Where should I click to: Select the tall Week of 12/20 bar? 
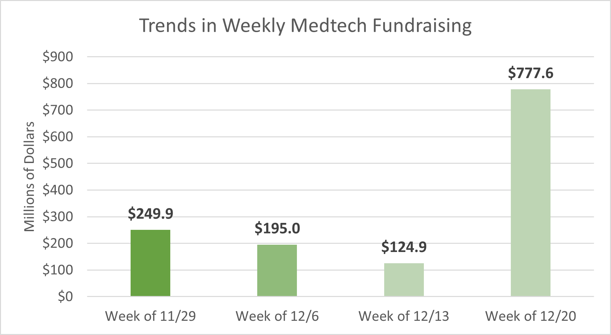click(x=530, y=192)
